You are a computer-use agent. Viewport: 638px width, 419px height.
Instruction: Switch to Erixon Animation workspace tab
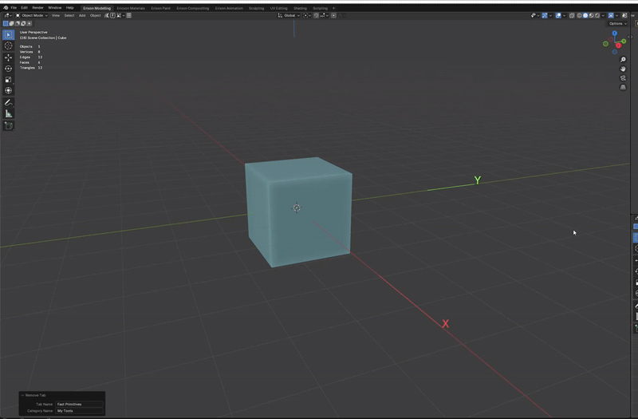click(229, 8)
